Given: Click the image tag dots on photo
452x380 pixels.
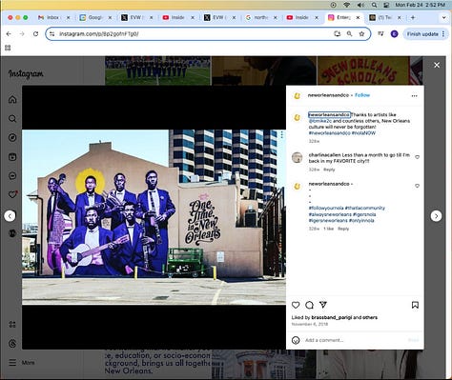Looking at the screenshot, I should point(282,135).
